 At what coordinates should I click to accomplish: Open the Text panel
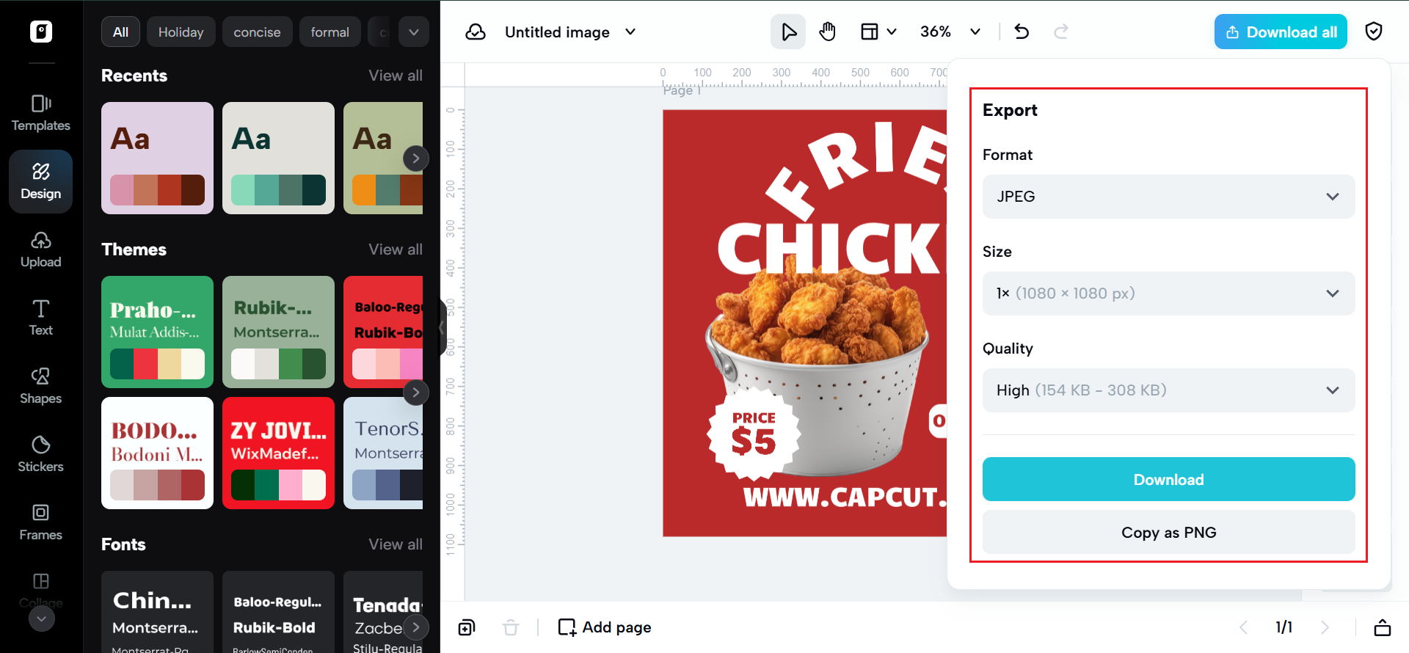click(41, 318)
